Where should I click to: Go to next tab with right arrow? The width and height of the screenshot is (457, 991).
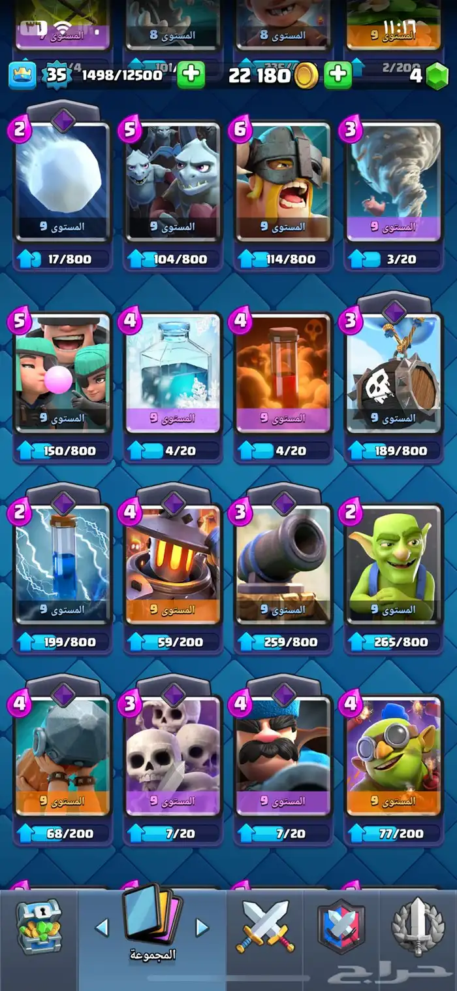202,927
